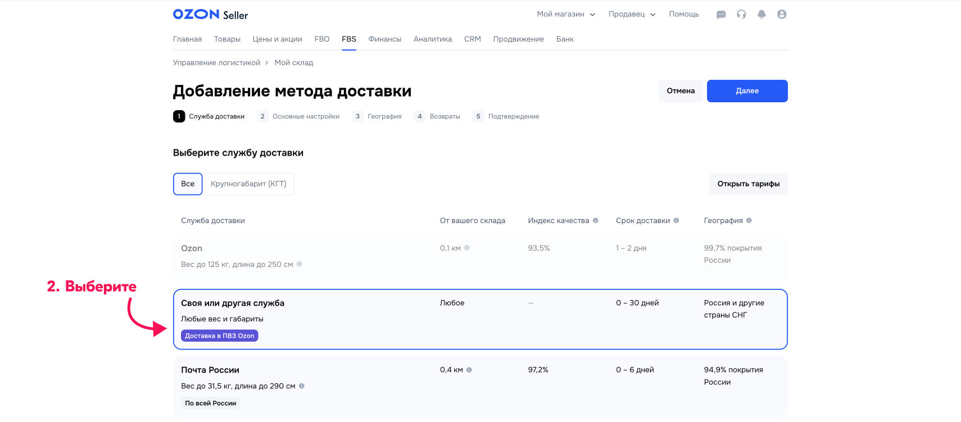Image resolution: width=961 pixels, height=422 pixels.
Task: Go to the Главная tab
Action: coord(187,39)
